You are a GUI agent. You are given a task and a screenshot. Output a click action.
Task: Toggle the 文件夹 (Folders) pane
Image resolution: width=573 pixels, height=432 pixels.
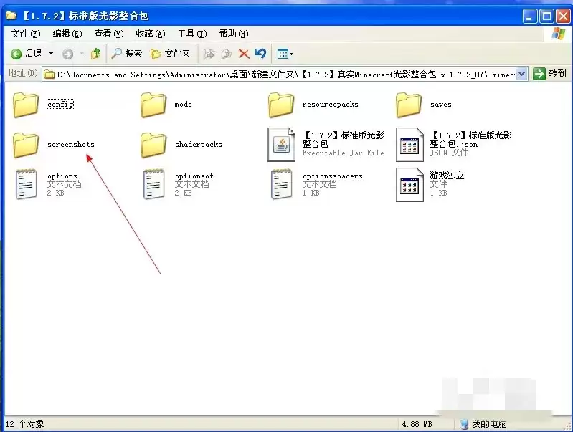point(171,54)
